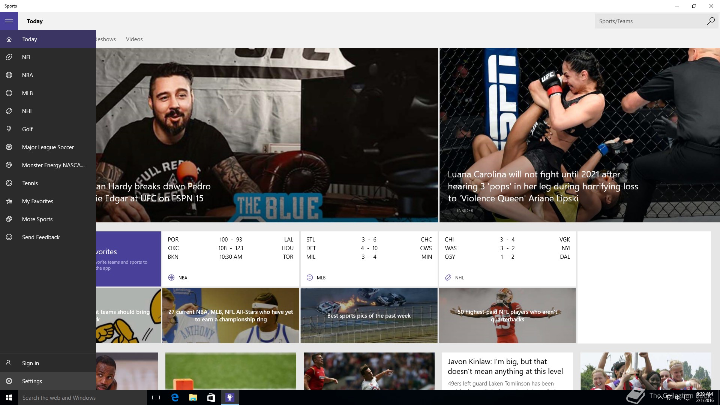Viewport: 720px width, 405px height.
Task: Click the DET 4 - 10 CWS score
Action: pos(369,248)
